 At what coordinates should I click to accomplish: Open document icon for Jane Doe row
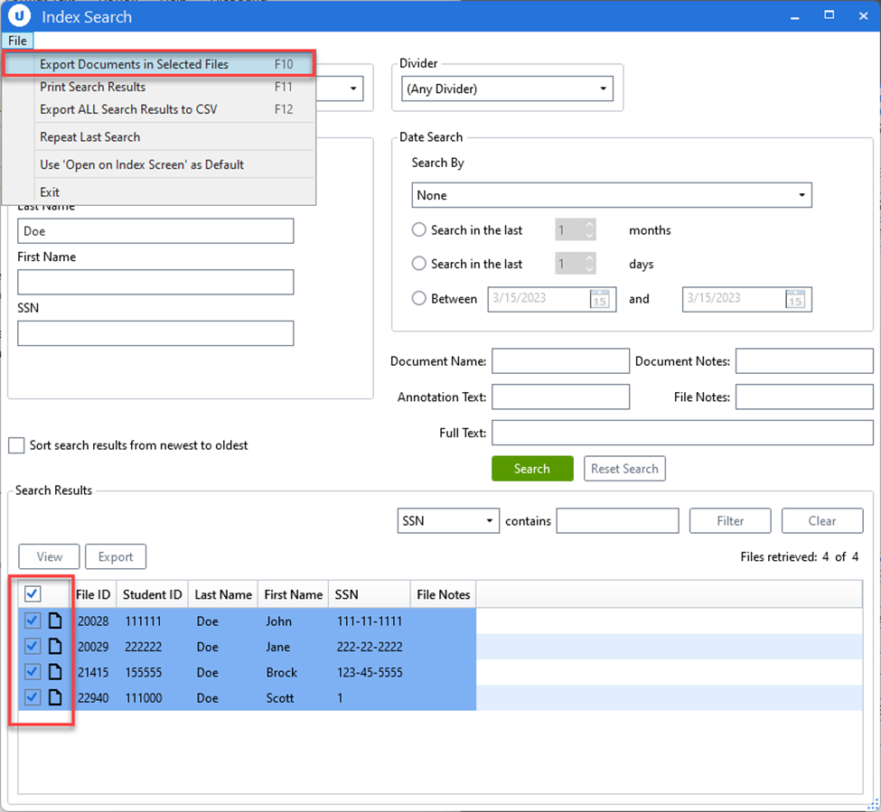55,647
